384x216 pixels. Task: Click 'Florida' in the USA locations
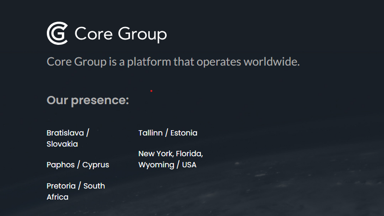(x=189, y=154)
